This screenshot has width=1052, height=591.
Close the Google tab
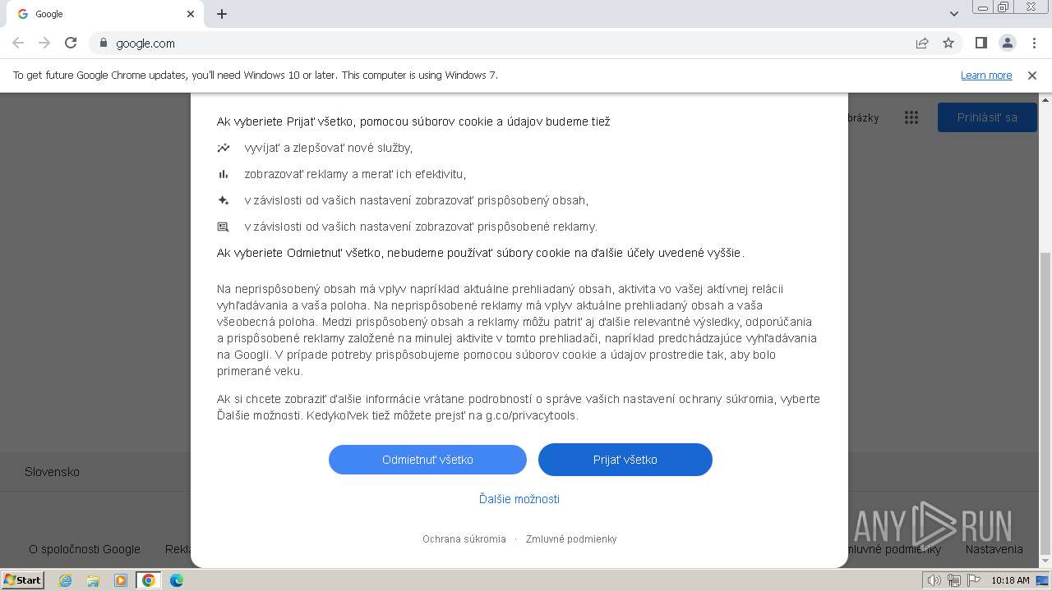(191, 14)
